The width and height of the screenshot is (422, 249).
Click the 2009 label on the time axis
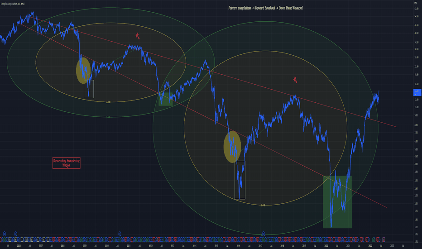point(85,245)
